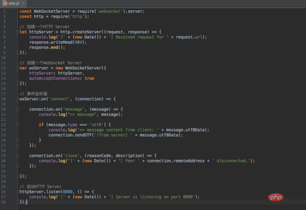Viewport: 306px width, 210px height.
Task: Click line number 1 in the gutter
Action: click(x=4, y=11)
